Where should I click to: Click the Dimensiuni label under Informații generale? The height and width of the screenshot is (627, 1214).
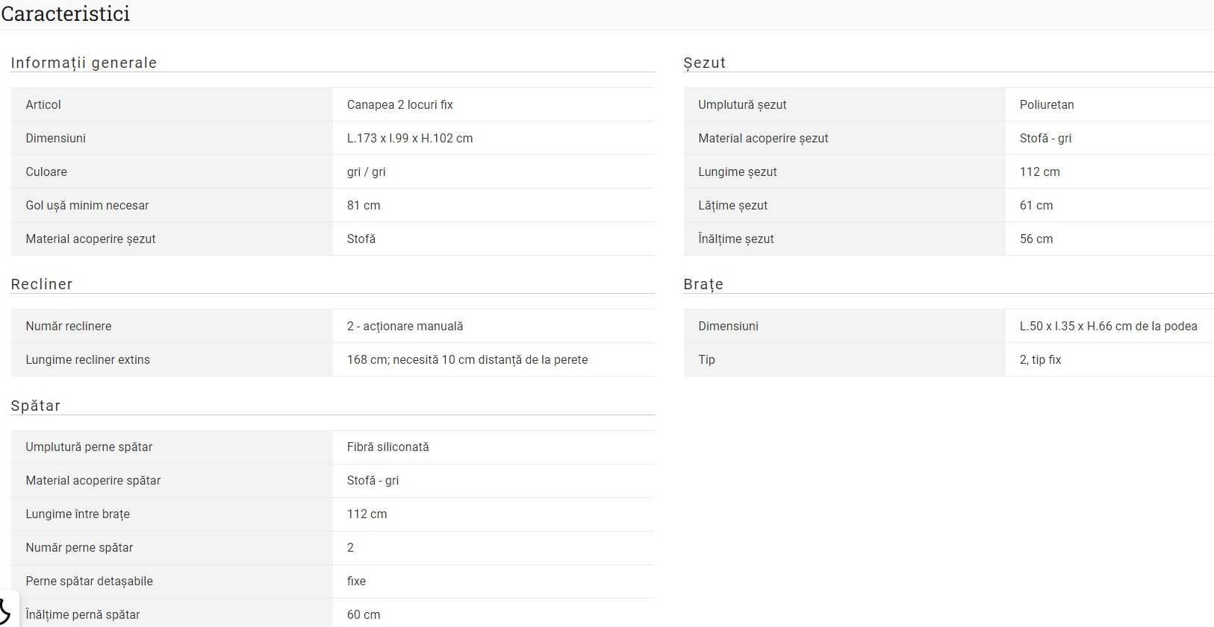click(x=55, y=138)
